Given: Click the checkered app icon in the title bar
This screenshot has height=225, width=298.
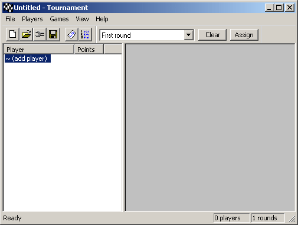Looking at the screenshot, I should click(x=8, y=8).
